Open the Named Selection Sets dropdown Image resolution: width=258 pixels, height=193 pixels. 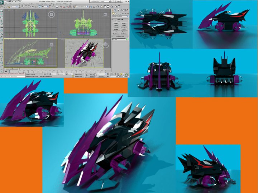point(82,6)
